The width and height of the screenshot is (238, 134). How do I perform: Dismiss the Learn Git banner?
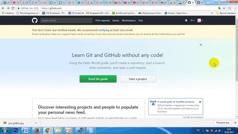(x=201, y=45)
